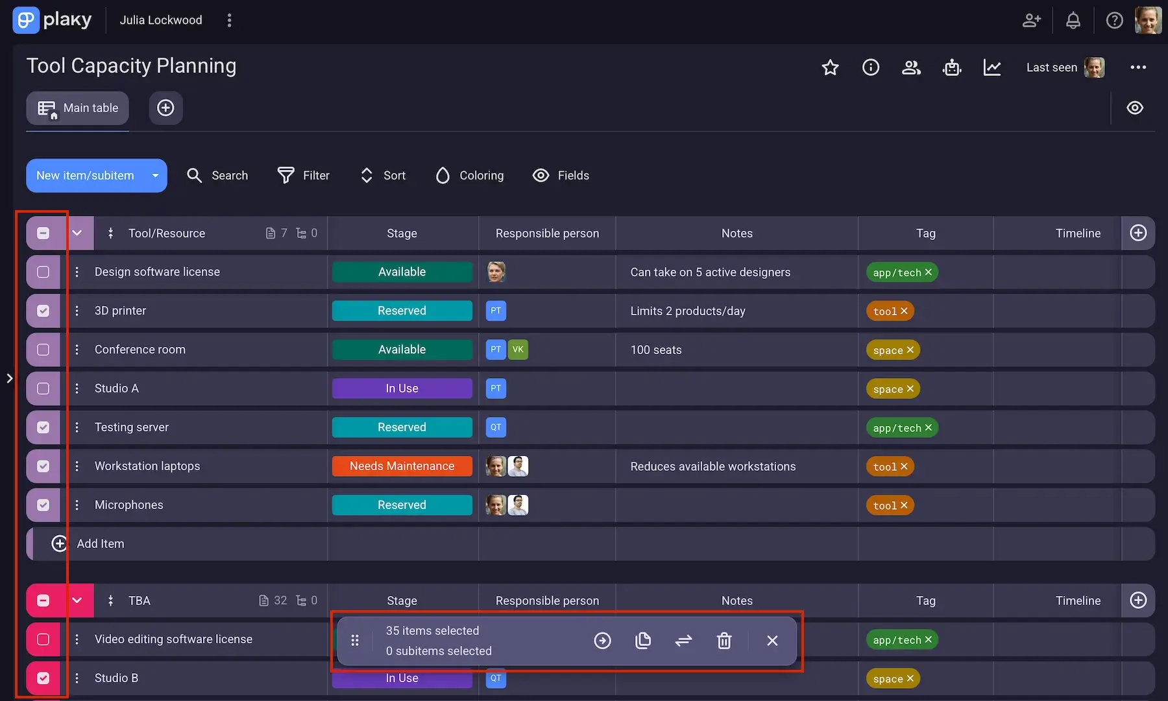Screen dimensions: 1168x701
Task: Open the user profile avatar
Action: tap(1148, 20)
